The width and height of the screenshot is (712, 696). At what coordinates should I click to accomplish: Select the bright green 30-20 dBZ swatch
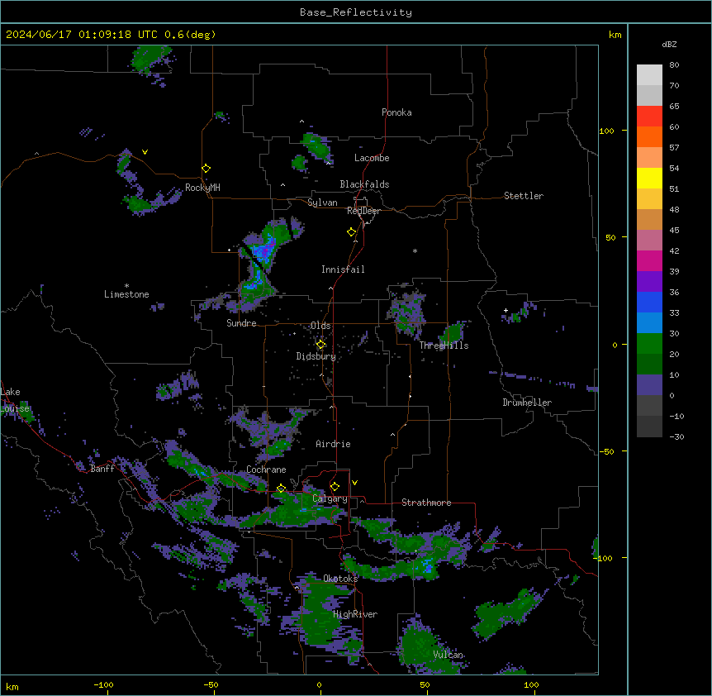[x=649, y=344]
